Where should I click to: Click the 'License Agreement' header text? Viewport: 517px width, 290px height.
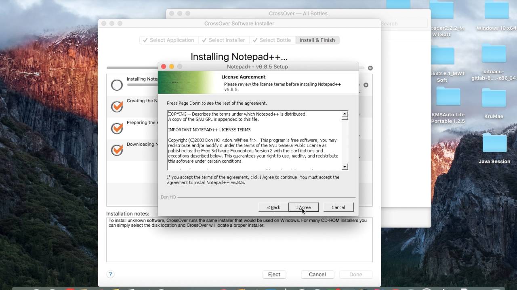243,77
